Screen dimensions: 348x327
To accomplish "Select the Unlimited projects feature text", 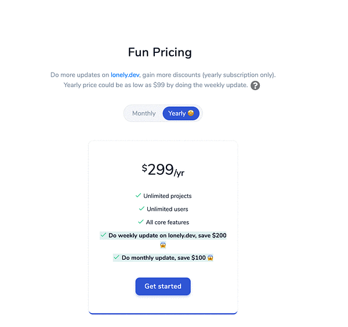I will point(167,196).
